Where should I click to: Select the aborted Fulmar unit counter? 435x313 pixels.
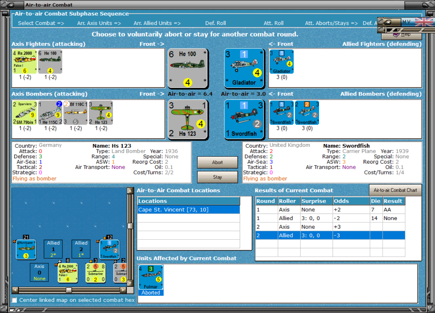[x=151, y=277]
